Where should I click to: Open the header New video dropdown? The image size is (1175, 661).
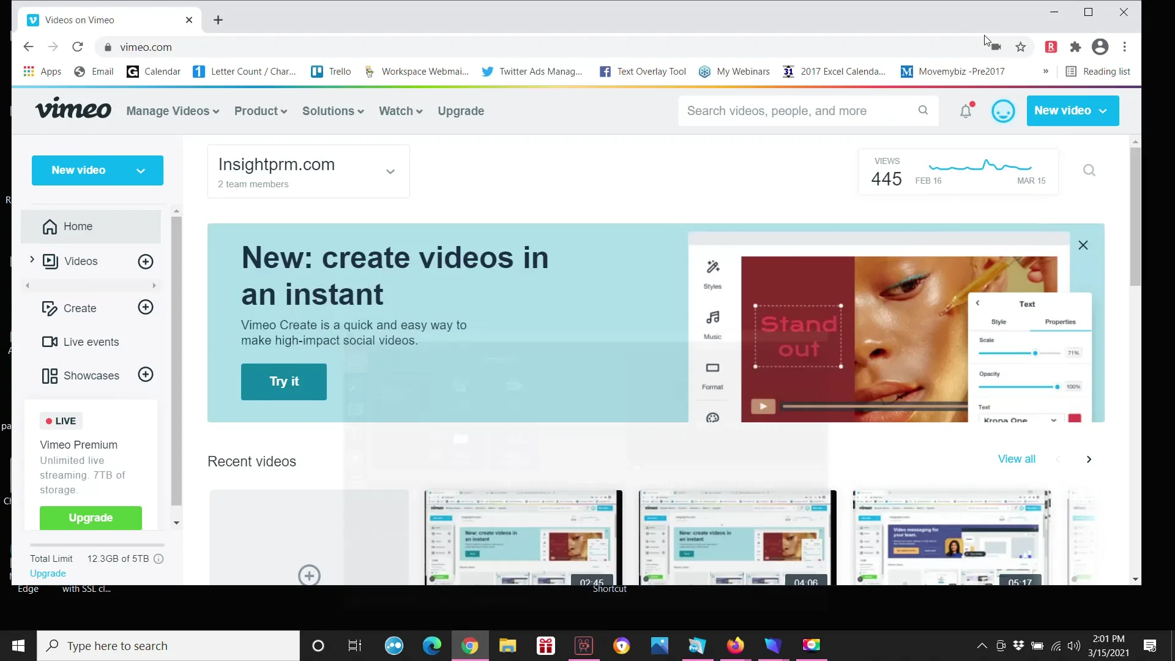coord(1073,111)
